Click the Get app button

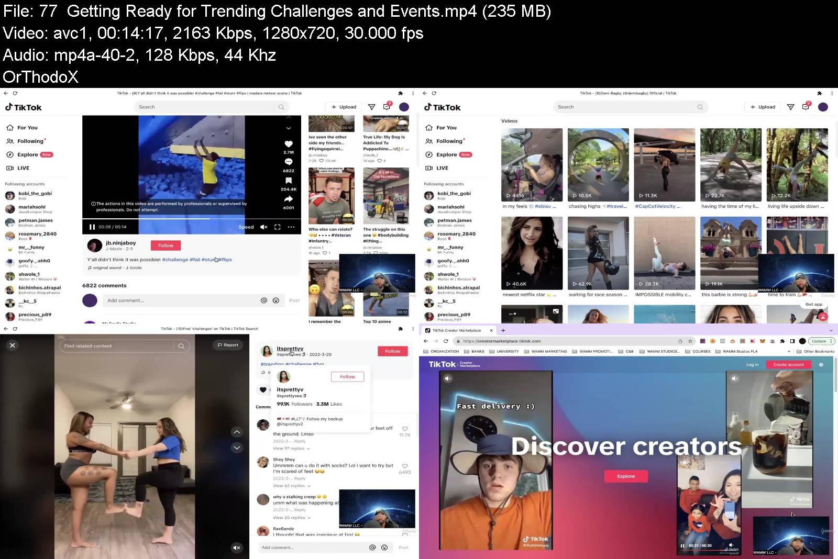(814, 304)
